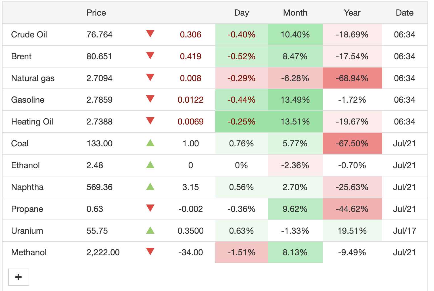
Task: Open the Uranium commodity link
Action: pyautogui.click(x=27, y=231)
